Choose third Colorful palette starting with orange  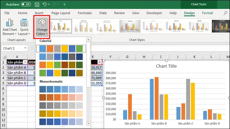(x=61, y=65)
